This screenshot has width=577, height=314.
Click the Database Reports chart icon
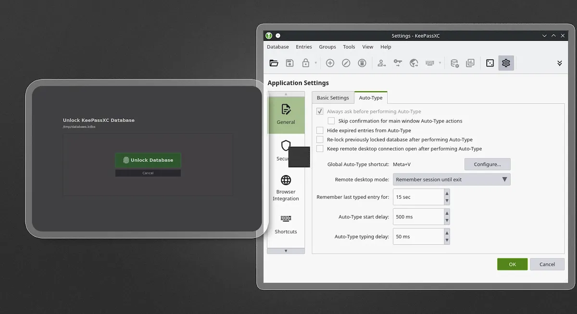[x=470, y=63]
